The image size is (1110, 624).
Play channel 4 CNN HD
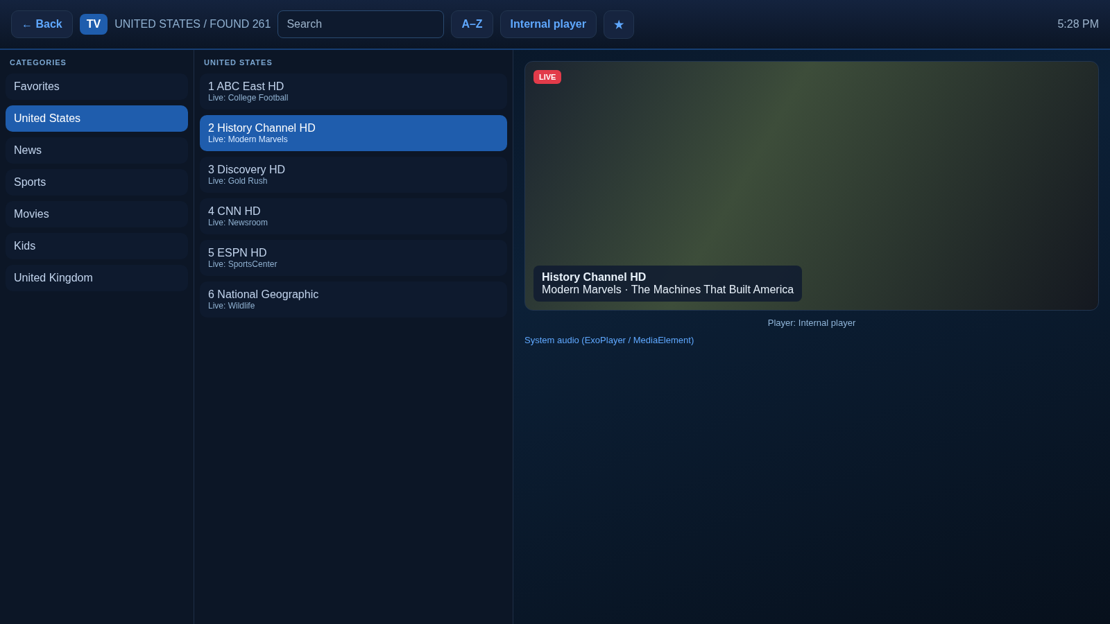[353, 216]
